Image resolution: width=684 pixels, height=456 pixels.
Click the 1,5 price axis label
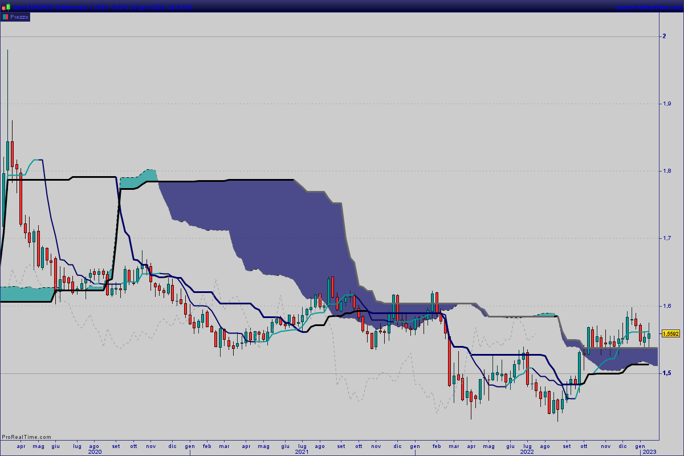666,373
